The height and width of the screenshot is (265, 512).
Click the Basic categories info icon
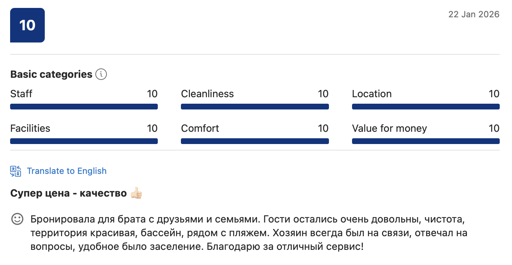coord(101,75)
